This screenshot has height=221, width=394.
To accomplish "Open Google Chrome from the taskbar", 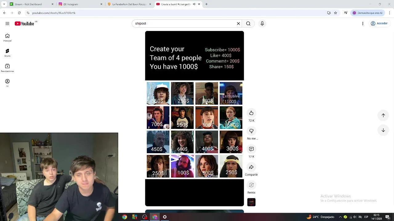I will tap(124, 217).
